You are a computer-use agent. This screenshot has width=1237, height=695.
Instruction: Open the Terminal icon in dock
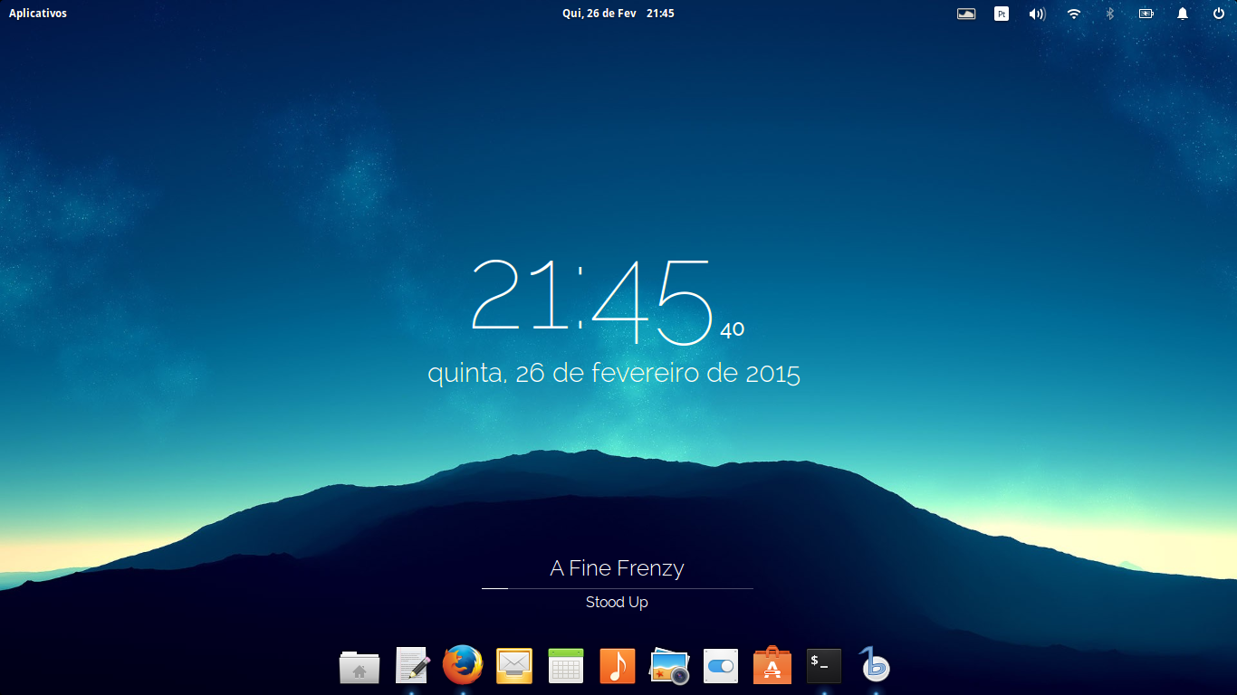click(x=824, y=666)
